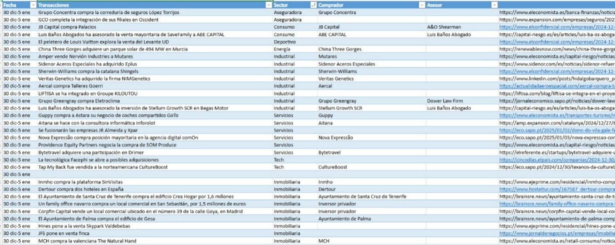615x245 pixels.
Task: Open the elconfidencial link in Levante UD row
Action: tap(557, 42)
